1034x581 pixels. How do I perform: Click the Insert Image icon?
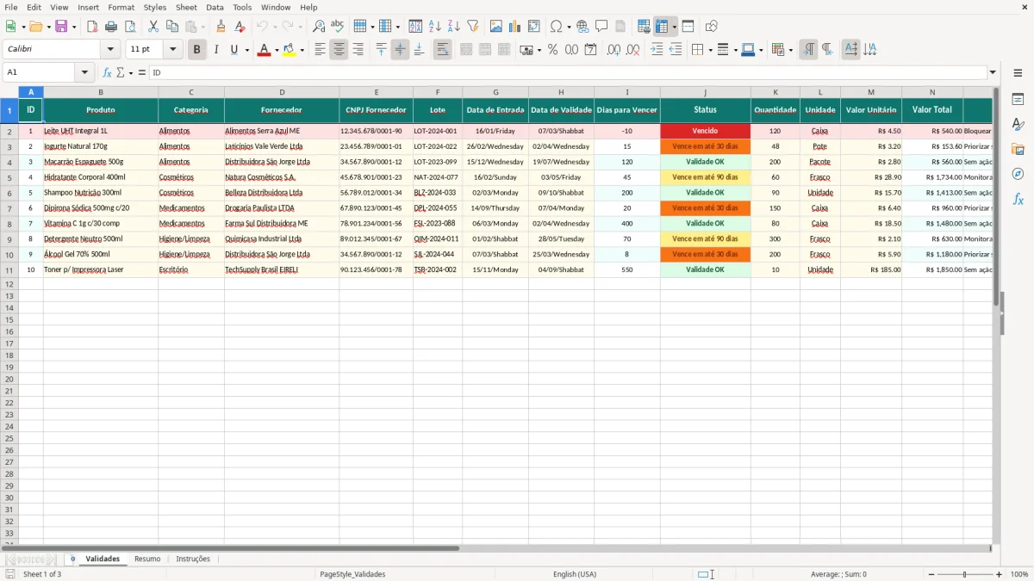point(496,27)
